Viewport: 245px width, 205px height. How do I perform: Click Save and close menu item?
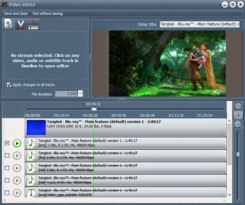pos(16,14)
